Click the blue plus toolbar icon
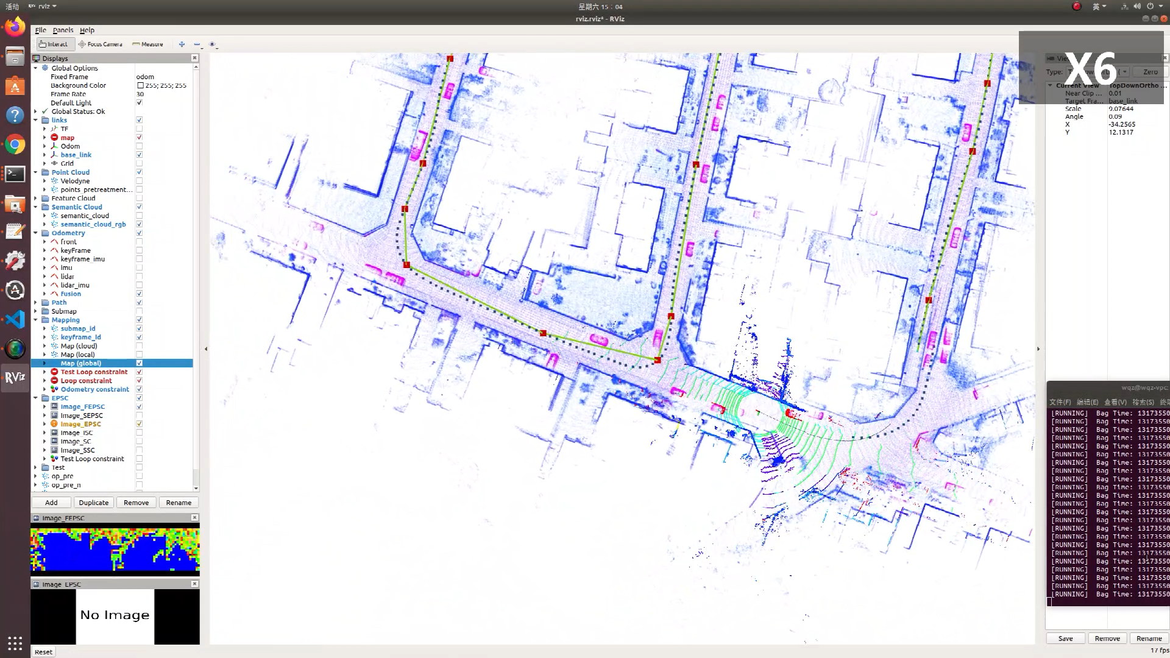The image size is (1170, 658). [182, 44]
